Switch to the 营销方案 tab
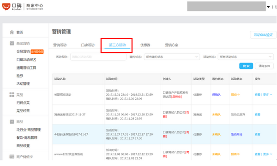This screenshot has width=277, height=166. 172,45
